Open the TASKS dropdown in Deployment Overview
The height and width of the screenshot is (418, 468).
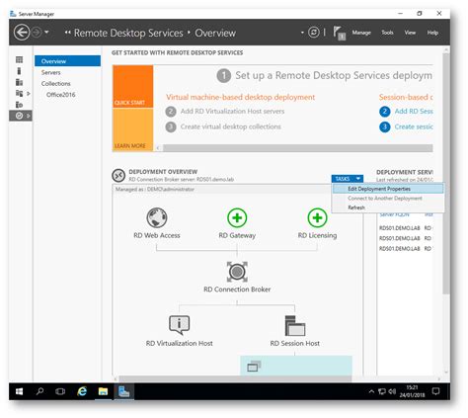pos(348,179)
